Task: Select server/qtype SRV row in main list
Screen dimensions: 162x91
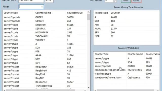Action: [x=45, y=59]
